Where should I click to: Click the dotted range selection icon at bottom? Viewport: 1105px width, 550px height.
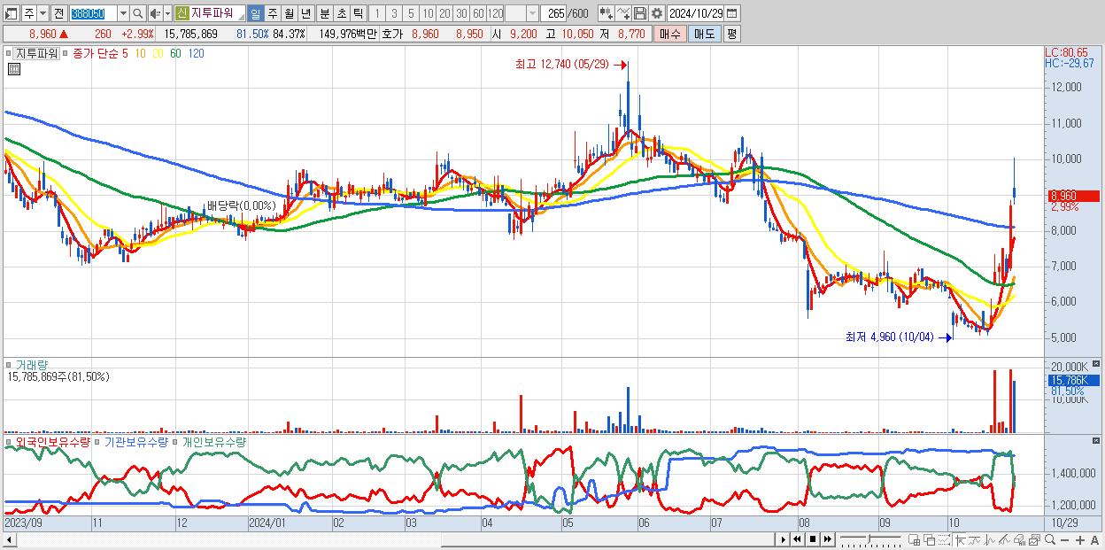pyautogui.click(x=945, y=539)
